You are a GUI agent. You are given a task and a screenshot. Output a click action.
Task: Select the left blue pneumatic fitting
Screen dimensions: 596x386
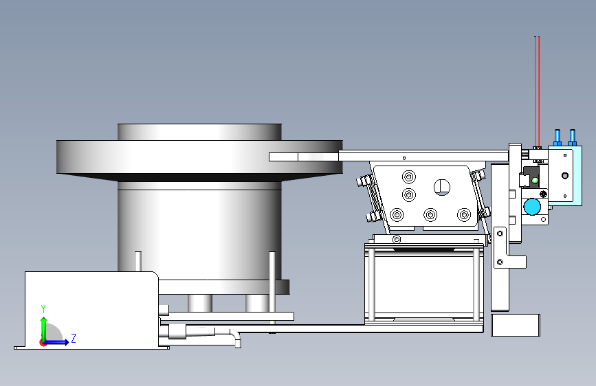(558, 137)
